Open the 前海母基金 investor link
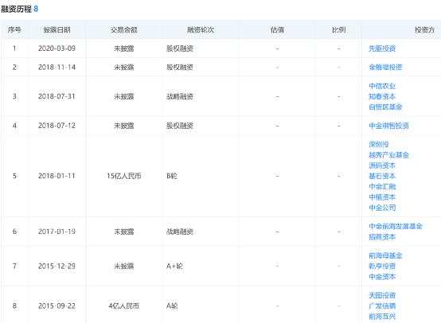441x323 pixels. (385, 255)
